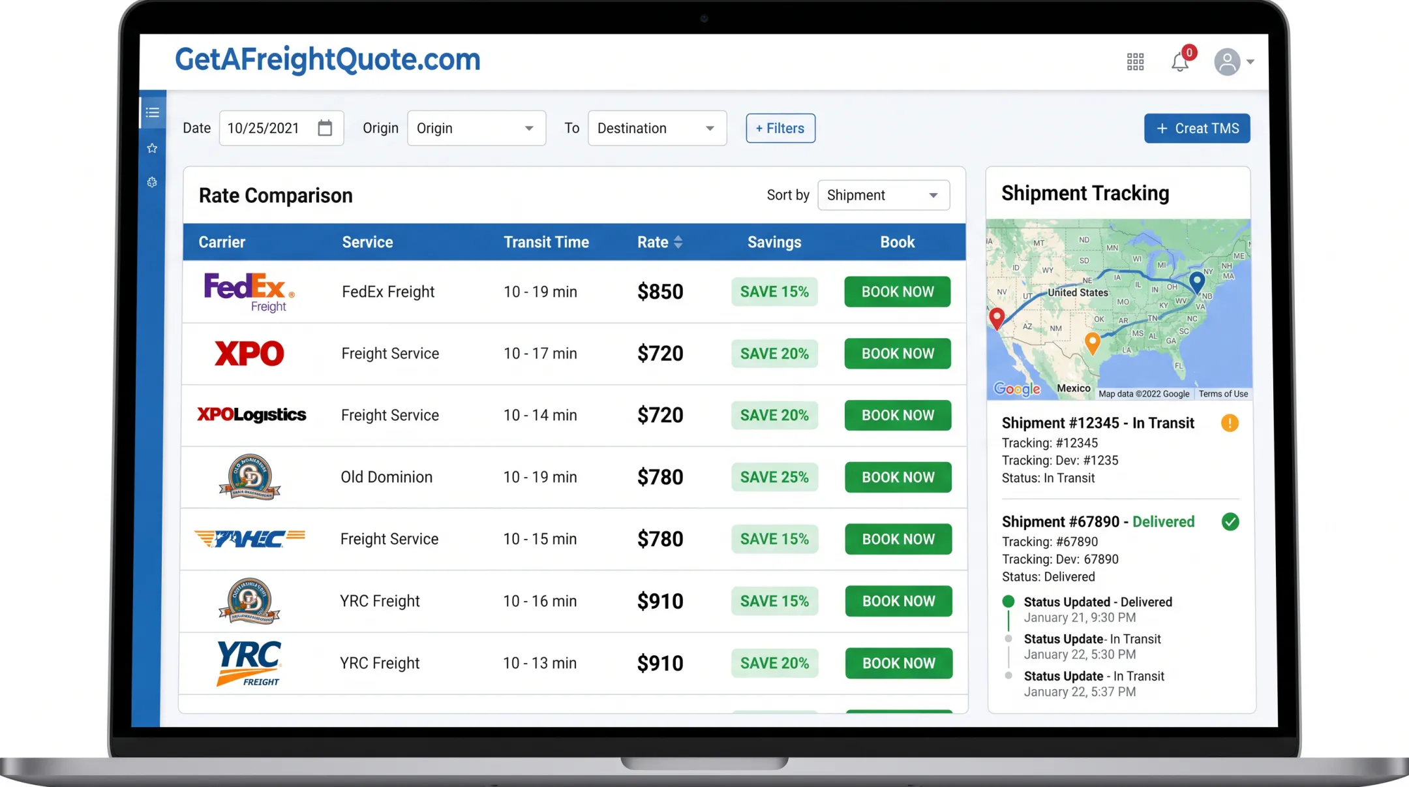Click the green checkmark icon for Shipment #67890
This screenshot has height=787, width=1409.
point(1230,521)
